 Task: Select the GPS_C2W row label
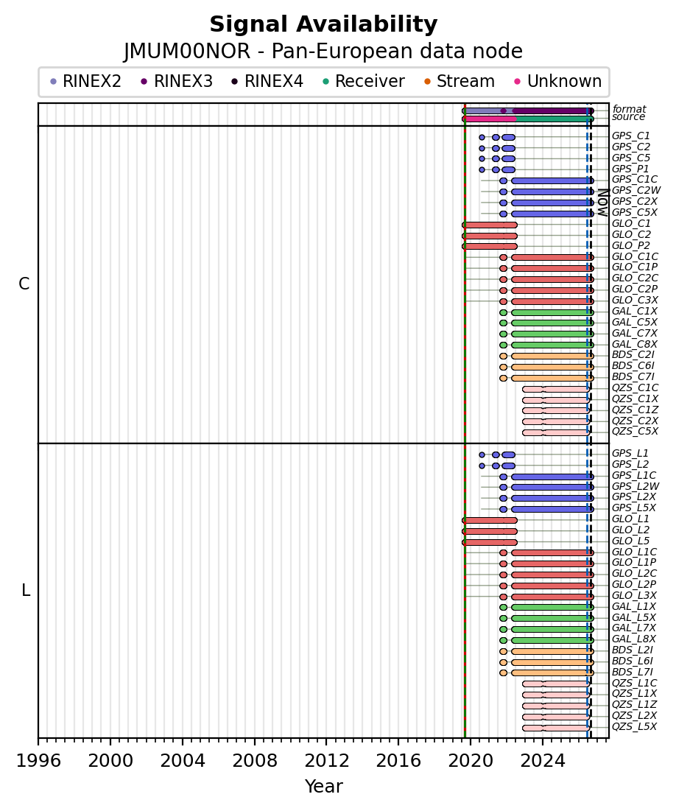pyautogui.click(x=636, y=191)
